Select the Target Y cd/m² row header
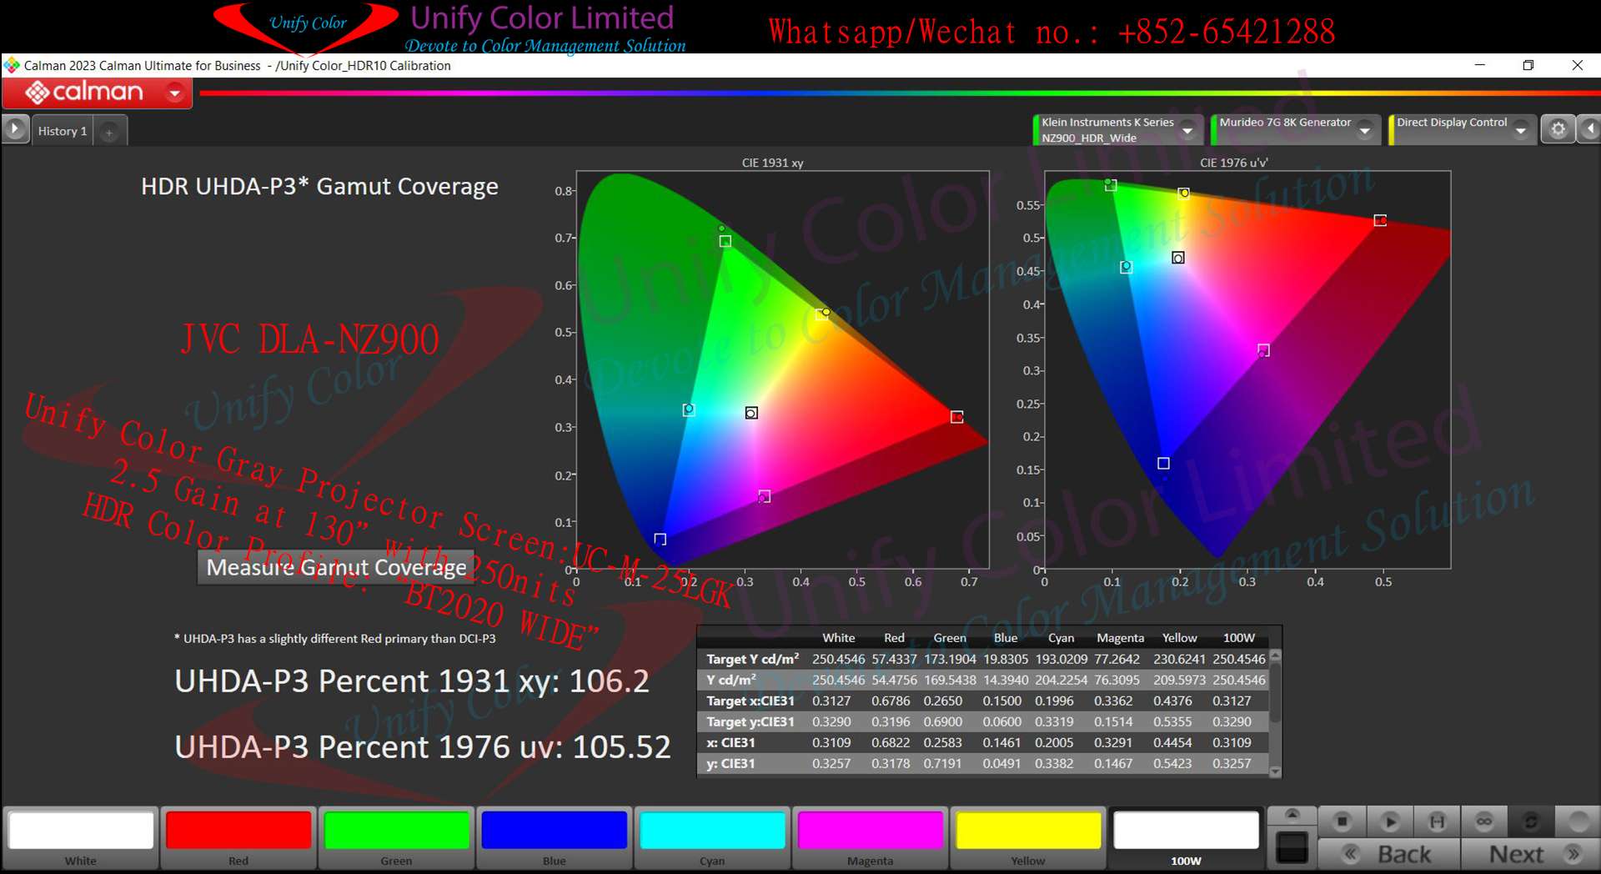The height and width of the screenshot is (874, 1601). [x=752, y=659]
